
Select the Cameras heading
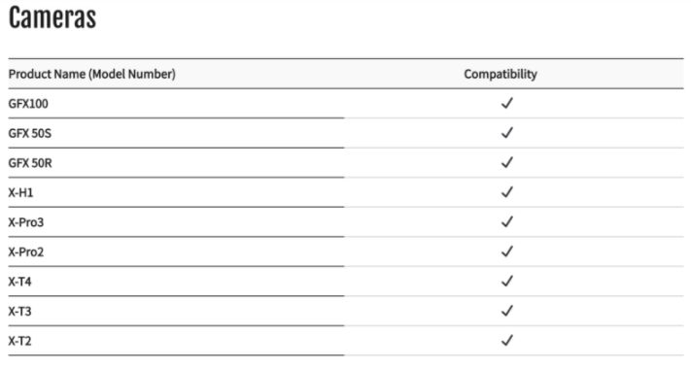[x=52, y=17]
